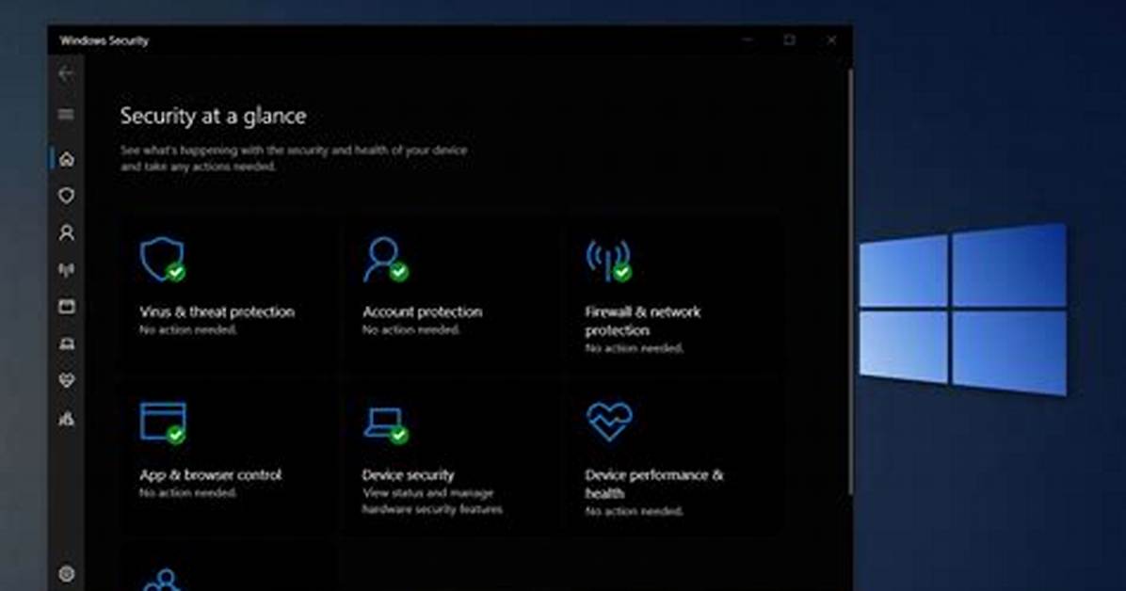Click 'No action needed.' under Account protection
This screenshot has width=1126, height=591.
coord(410,329)
